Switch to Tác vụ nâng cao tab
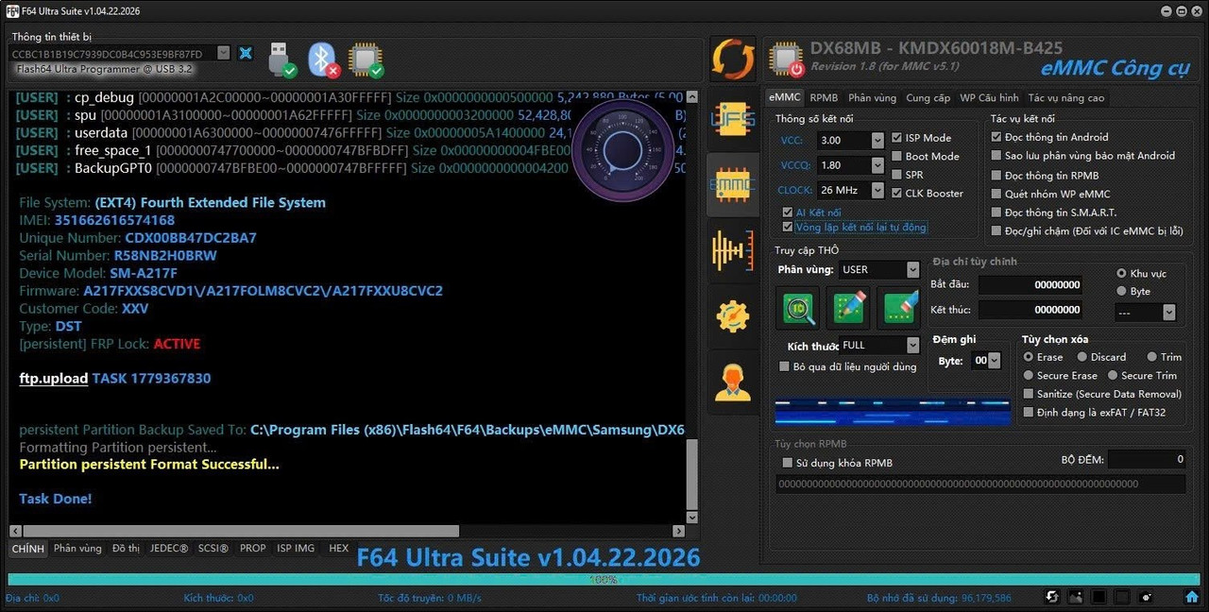Screen dimensions: 1209x612 tap(1065, 97)
